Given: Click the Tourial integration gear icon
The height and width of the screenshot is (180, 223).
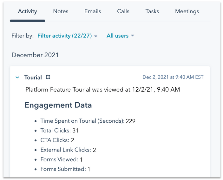Looking at the screenshot, I should point(48,77).
